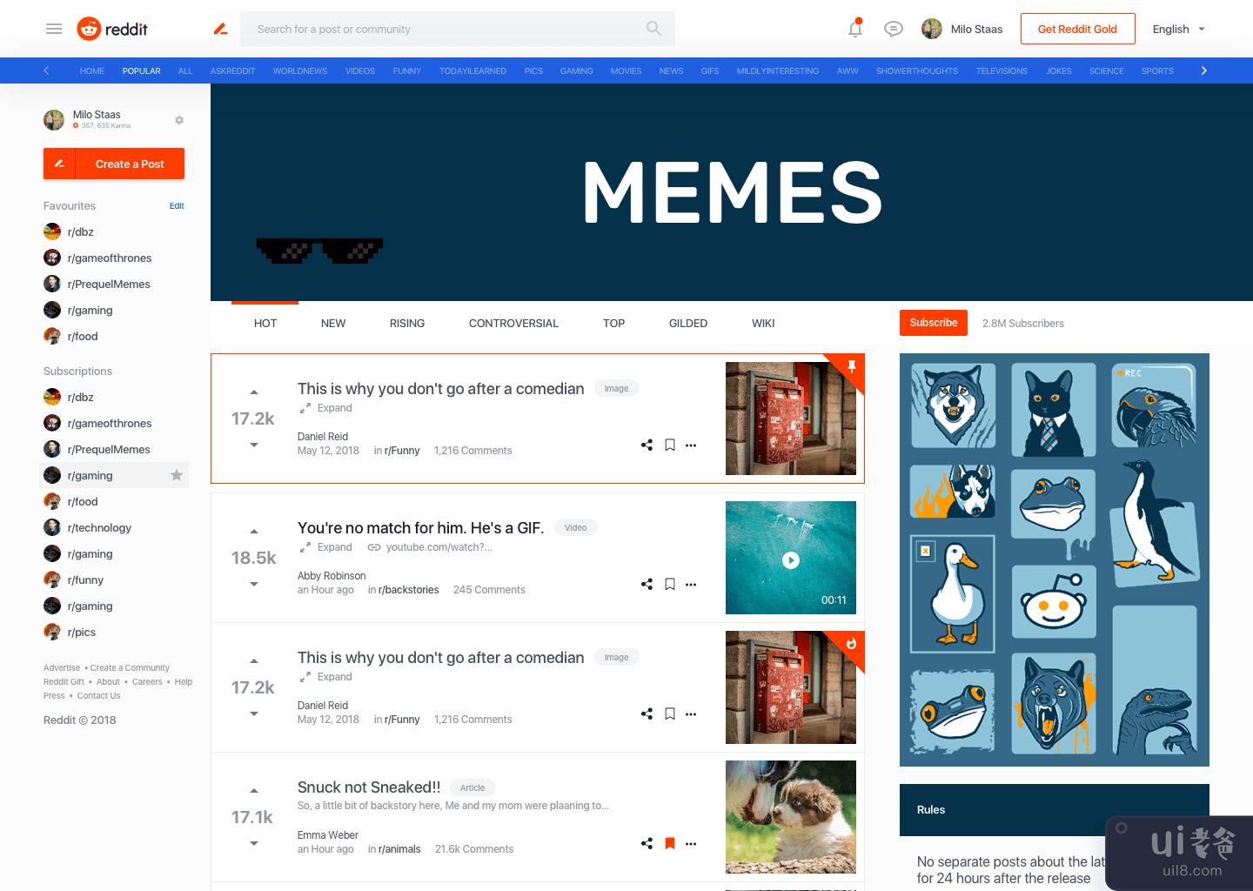1253x891 pixels.
Task: Select ASKREDDIT in category bar
Action: [232, 71]
